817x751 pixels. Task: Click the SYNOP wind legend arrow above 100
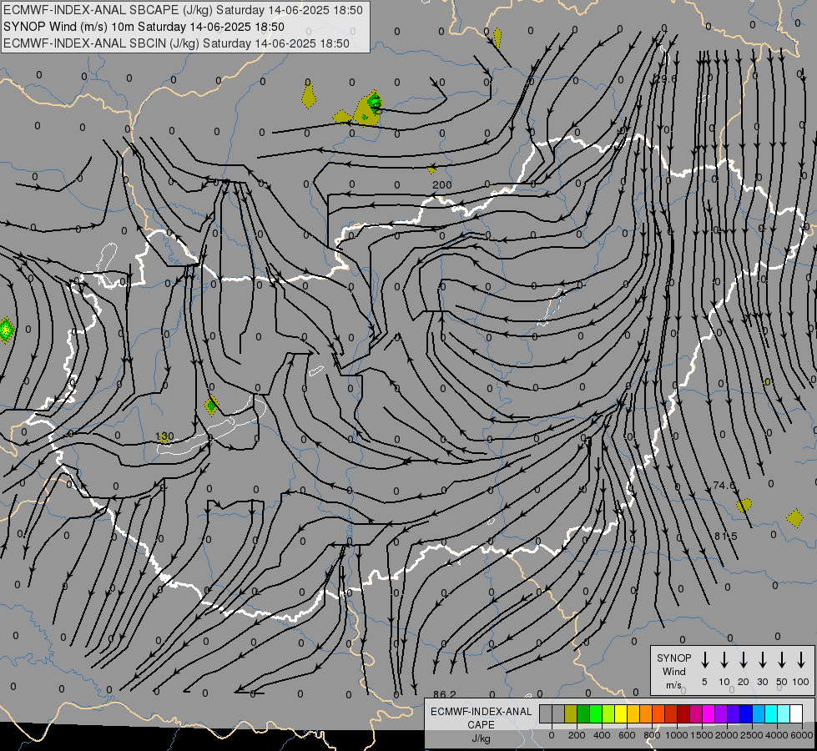(x=801, y=660)
